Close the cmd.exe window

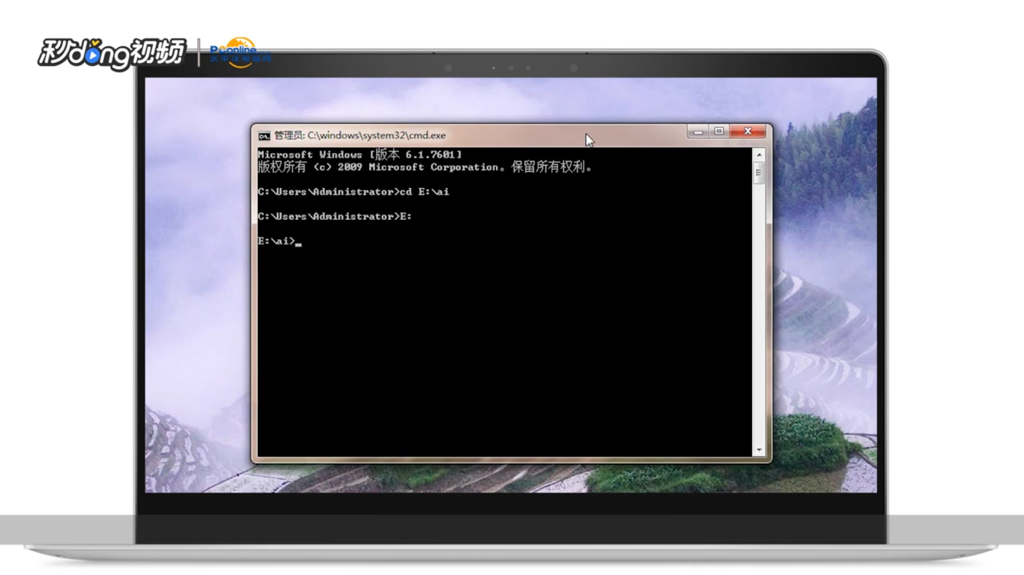pos(748,131)
